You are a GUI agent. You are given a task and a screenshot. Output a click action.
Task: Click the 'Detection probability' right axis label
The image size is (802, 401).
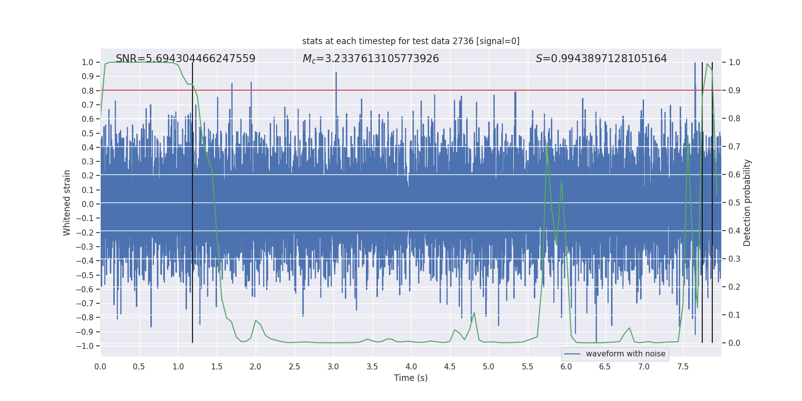[747, 203]
